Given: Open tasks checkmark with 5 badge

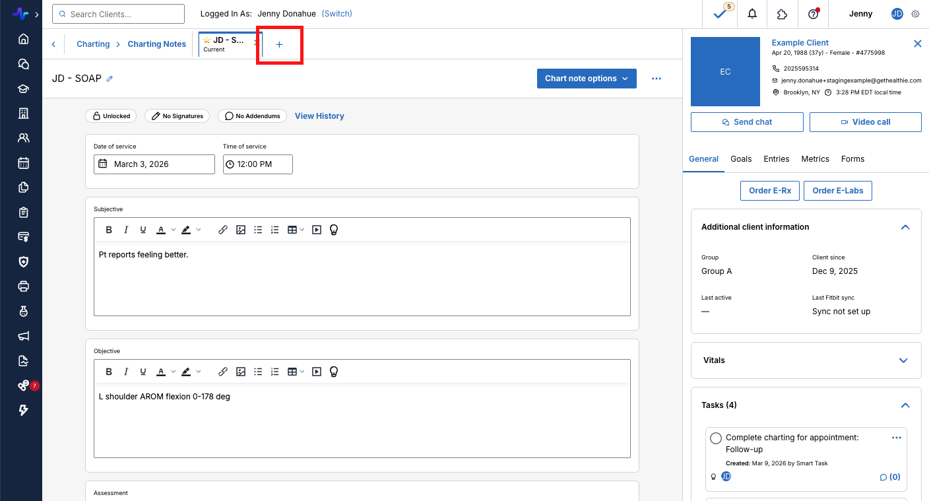Looking at the screenshot, I should (721, 14).
